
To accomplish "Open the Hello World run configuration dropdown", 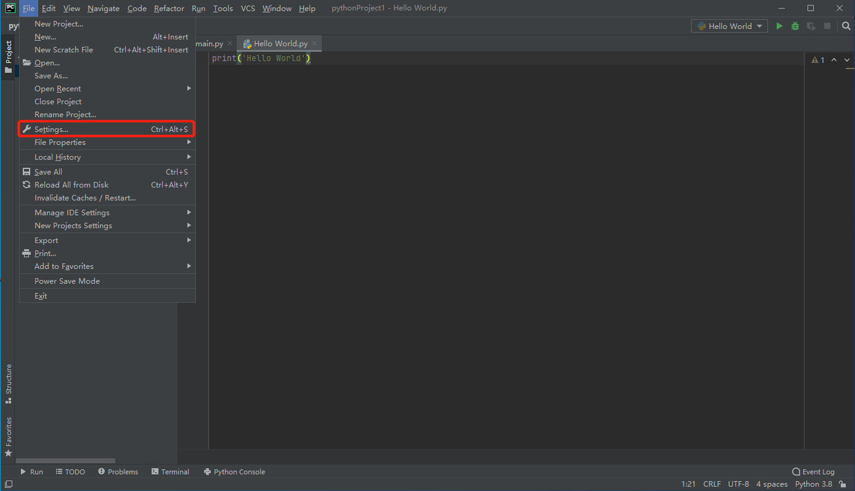I will tap(729, 26).
